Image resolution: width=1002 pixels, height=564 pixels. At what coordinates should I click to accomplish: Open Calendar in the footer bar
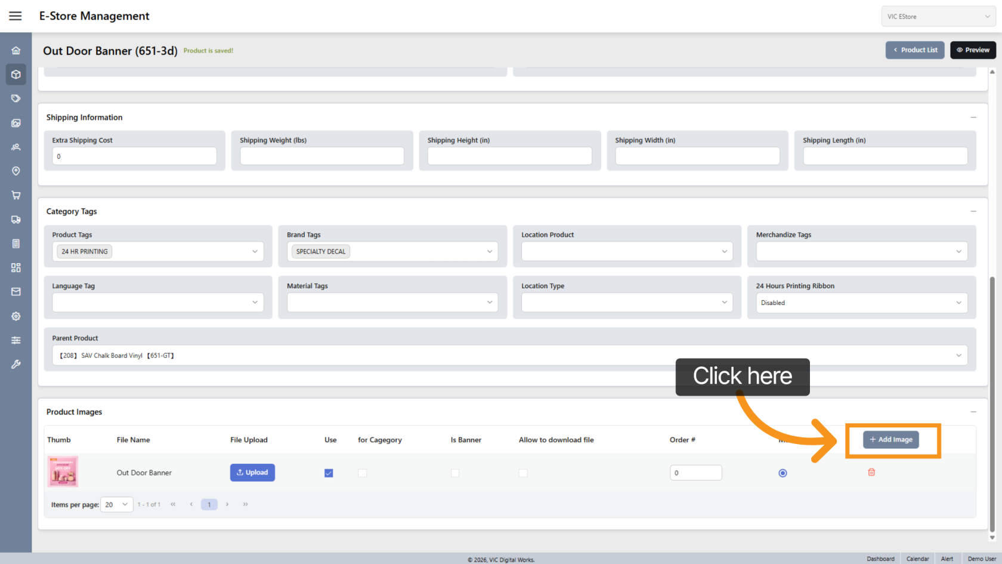917,559
